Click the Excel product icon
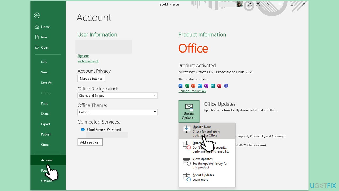The image size is (339, 191). coord(187,86)
